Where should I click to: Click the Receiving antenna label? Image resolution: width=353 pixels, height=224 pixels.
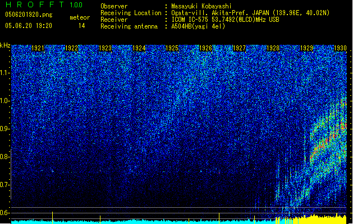tap(129, 26)
